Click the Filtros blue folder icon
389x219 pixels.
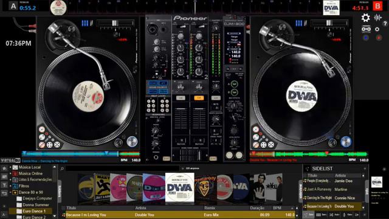click(x=15, y=186)
